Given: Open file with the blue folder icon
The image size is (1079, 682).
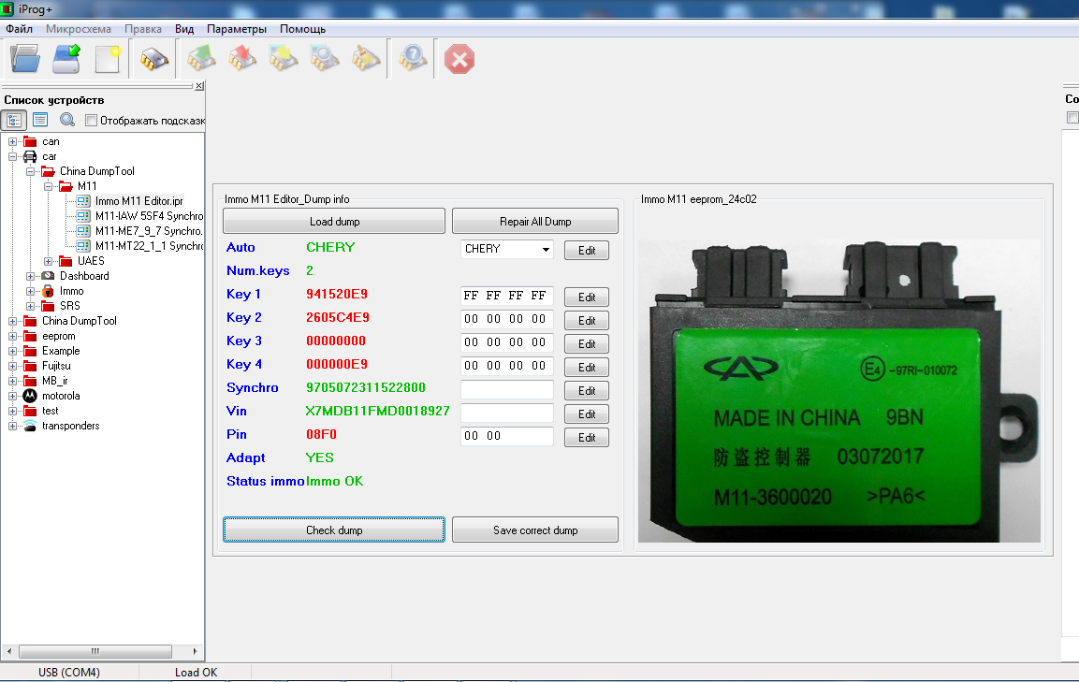Looking at the screenshot, I should (x=25, y=59).
